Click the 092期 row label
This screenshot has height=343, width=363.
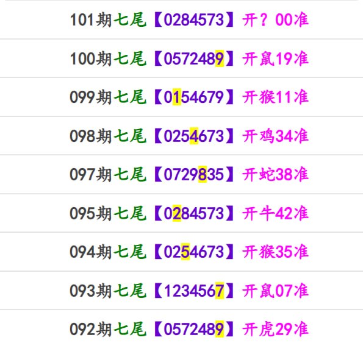point(91,330)
